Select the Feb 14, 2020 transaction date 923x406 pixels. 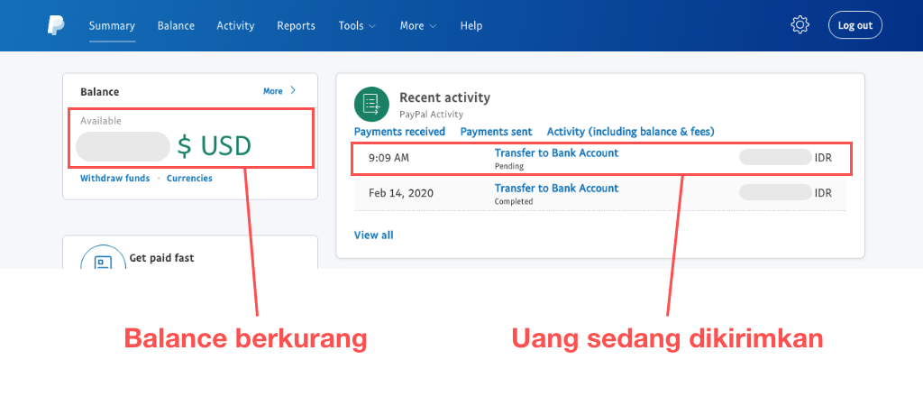pos(401,193)
